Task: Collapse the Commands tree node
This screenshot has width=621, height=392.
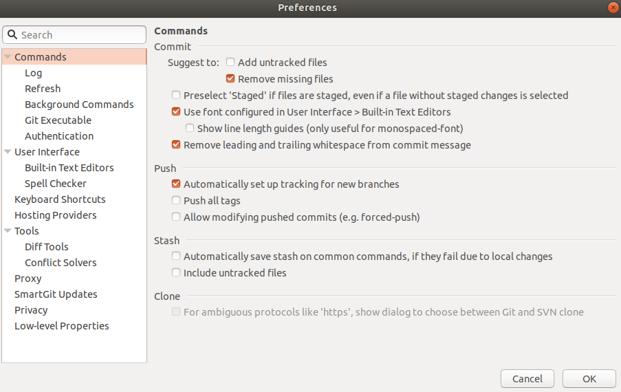Action: tap(8, 56)
